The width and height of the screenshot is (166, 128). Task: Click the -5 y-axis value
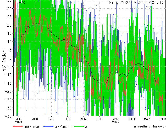click(9, 67)
